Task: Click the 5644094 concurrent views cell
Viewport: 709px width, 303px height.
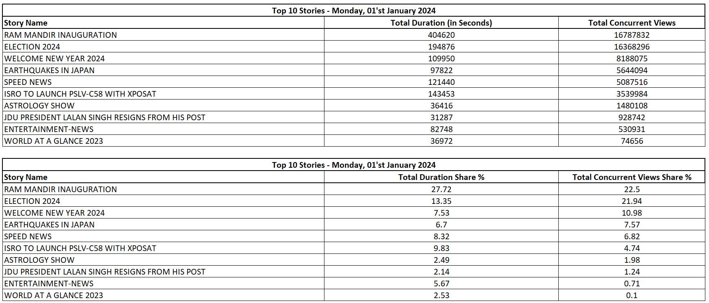Action: pyautogui.click(x=631, y=70)
